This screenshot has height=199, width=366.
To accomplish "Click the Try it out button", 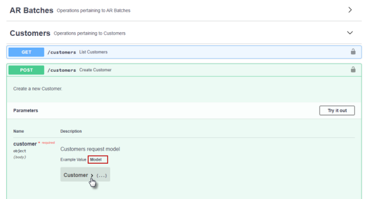I will coord(337,111).
